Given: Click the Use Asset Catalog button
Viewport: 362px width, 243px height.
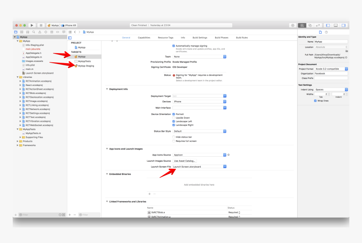Looking at the screenshot, I should coord(184,161).
